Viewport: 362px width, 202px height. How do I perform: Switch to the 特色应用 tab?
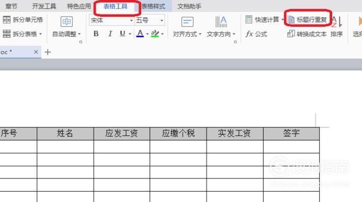pyautogui.click(x=79, y=6)
